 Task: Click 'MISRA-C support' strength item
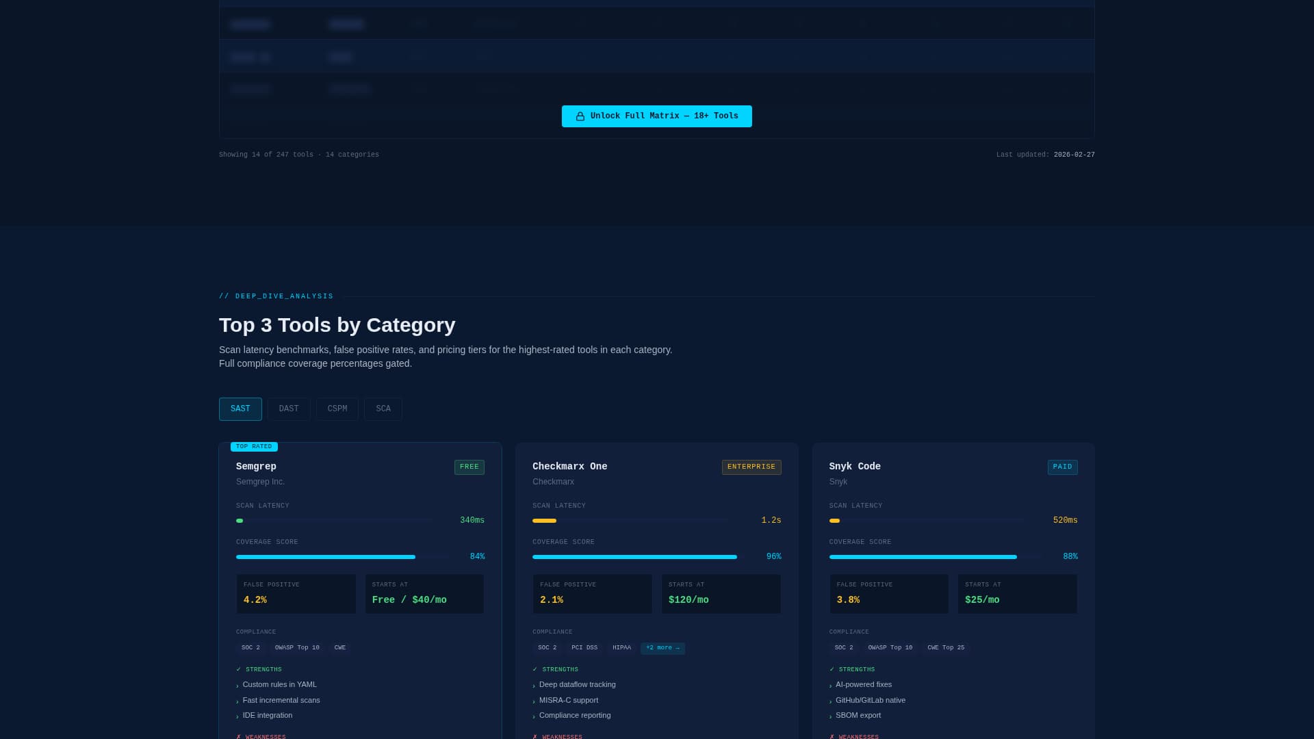tap(569, 701)
